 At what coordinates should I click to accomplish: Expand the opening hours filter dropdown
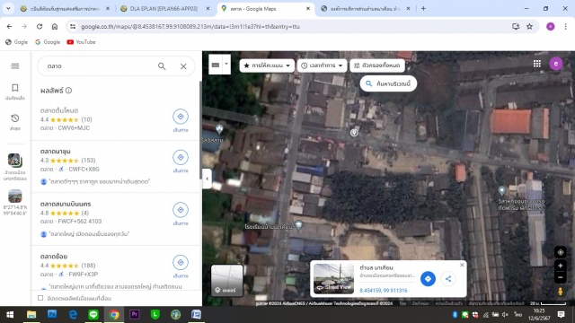click(x=322, y=65)
